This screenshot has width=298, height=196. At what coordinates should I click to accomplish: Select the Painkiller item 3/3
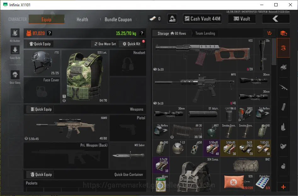262,182
